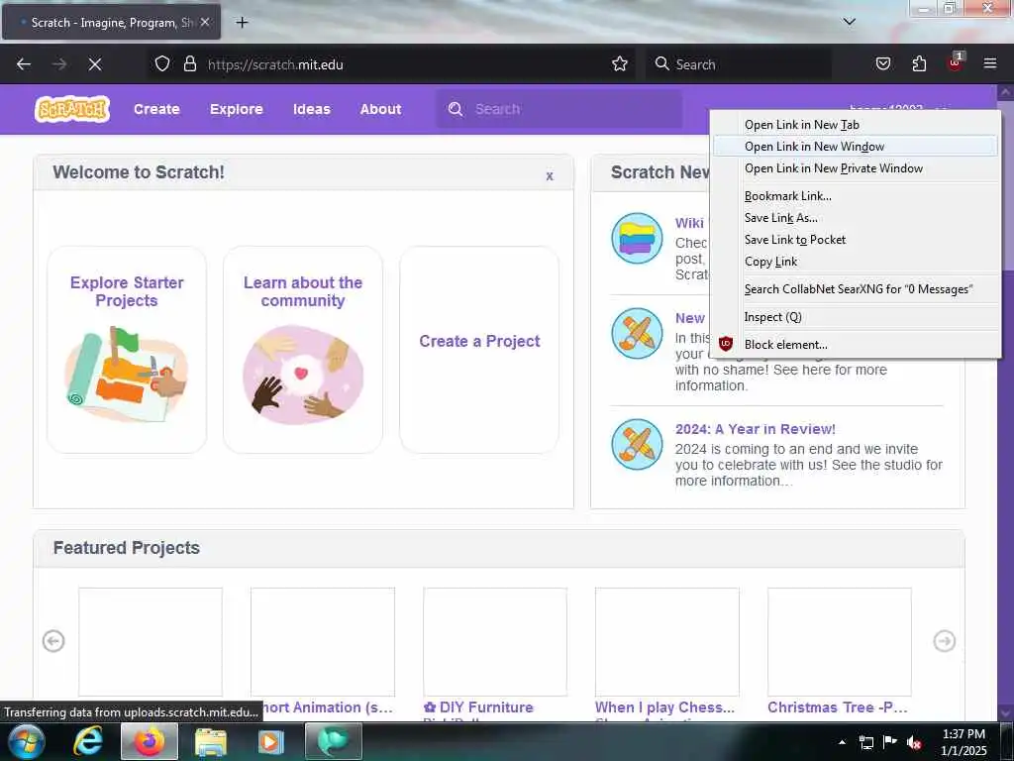Click the network tray icon
This screenshot has height=761, width=1014.
(865, 742)
